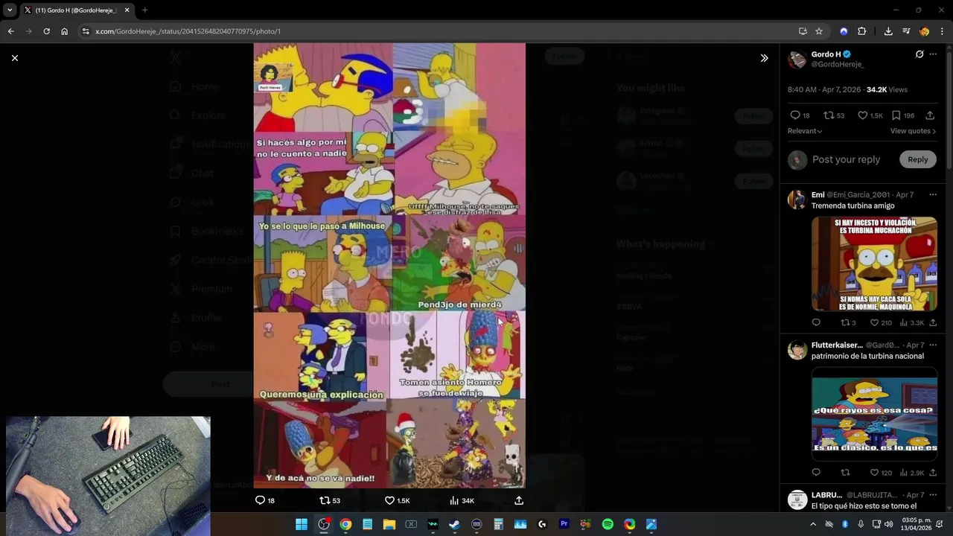
Task: Click the reply icon below the photo showing 18
Action: pos(260,500)
